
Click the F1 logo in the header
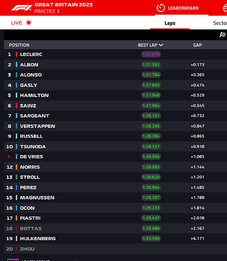[x=22, y=8]
